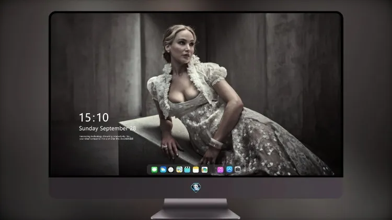The image size is (392, 220).
Task: Open the pink Music app in the dock
Action: point(220,169)
